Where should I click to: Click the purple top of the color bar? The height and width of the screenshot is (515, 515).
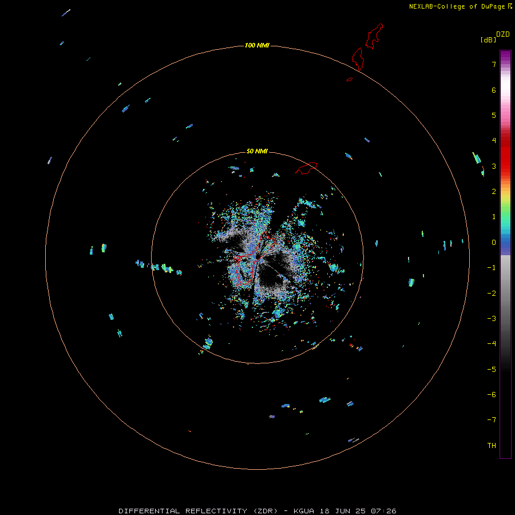(x=505, y=56)
